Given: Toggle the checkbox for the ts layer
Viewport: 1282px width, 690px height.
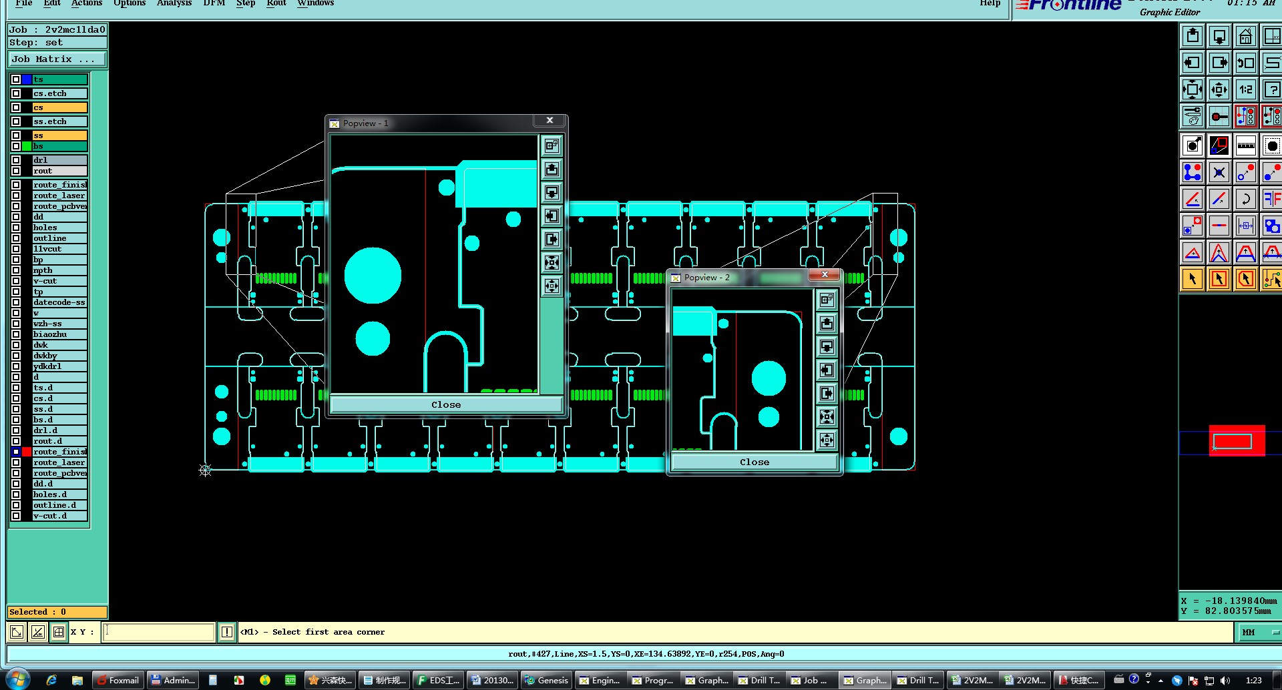Looking at the screenshot, I should point(16,79).
